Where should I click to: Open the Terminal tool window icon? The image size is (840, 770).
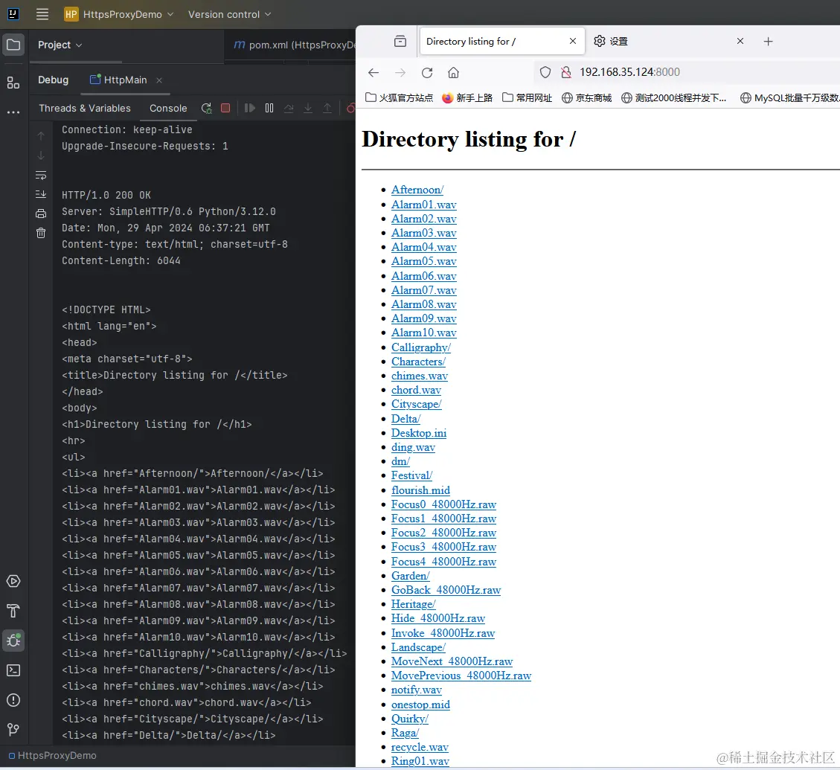(13, 670)
